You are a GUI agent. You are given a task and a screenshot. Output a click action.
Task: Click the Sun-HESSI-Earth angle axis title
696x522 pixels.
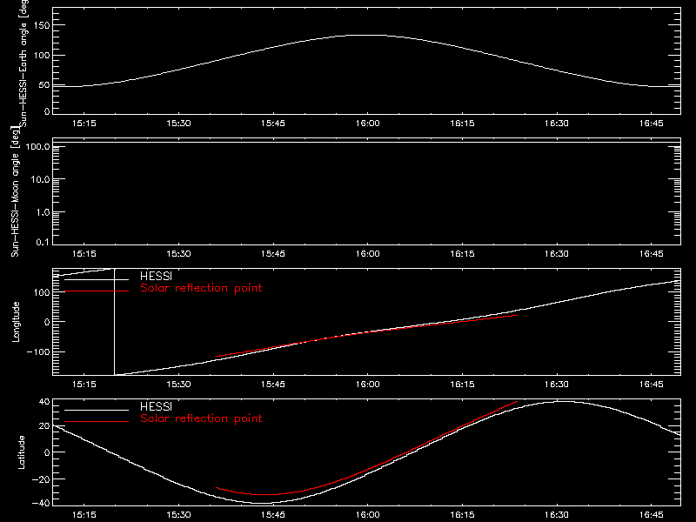point(24,64)
